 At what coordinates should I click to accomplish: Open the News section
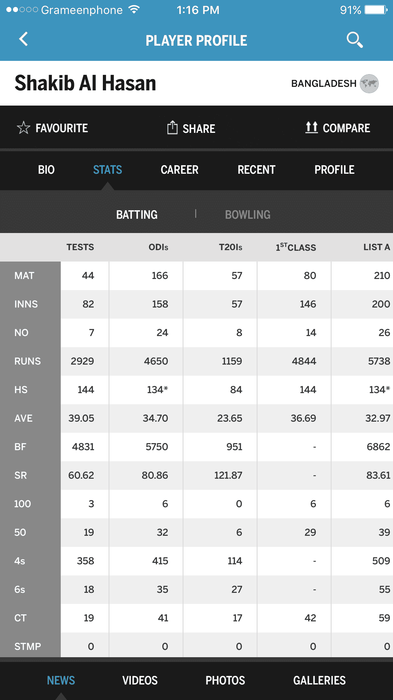(x=61, y=680)
